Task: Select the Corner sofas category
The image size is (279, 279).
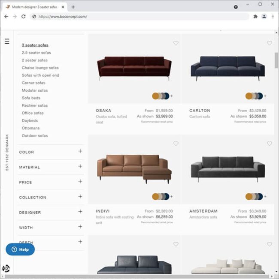Action: click(33, 83)
